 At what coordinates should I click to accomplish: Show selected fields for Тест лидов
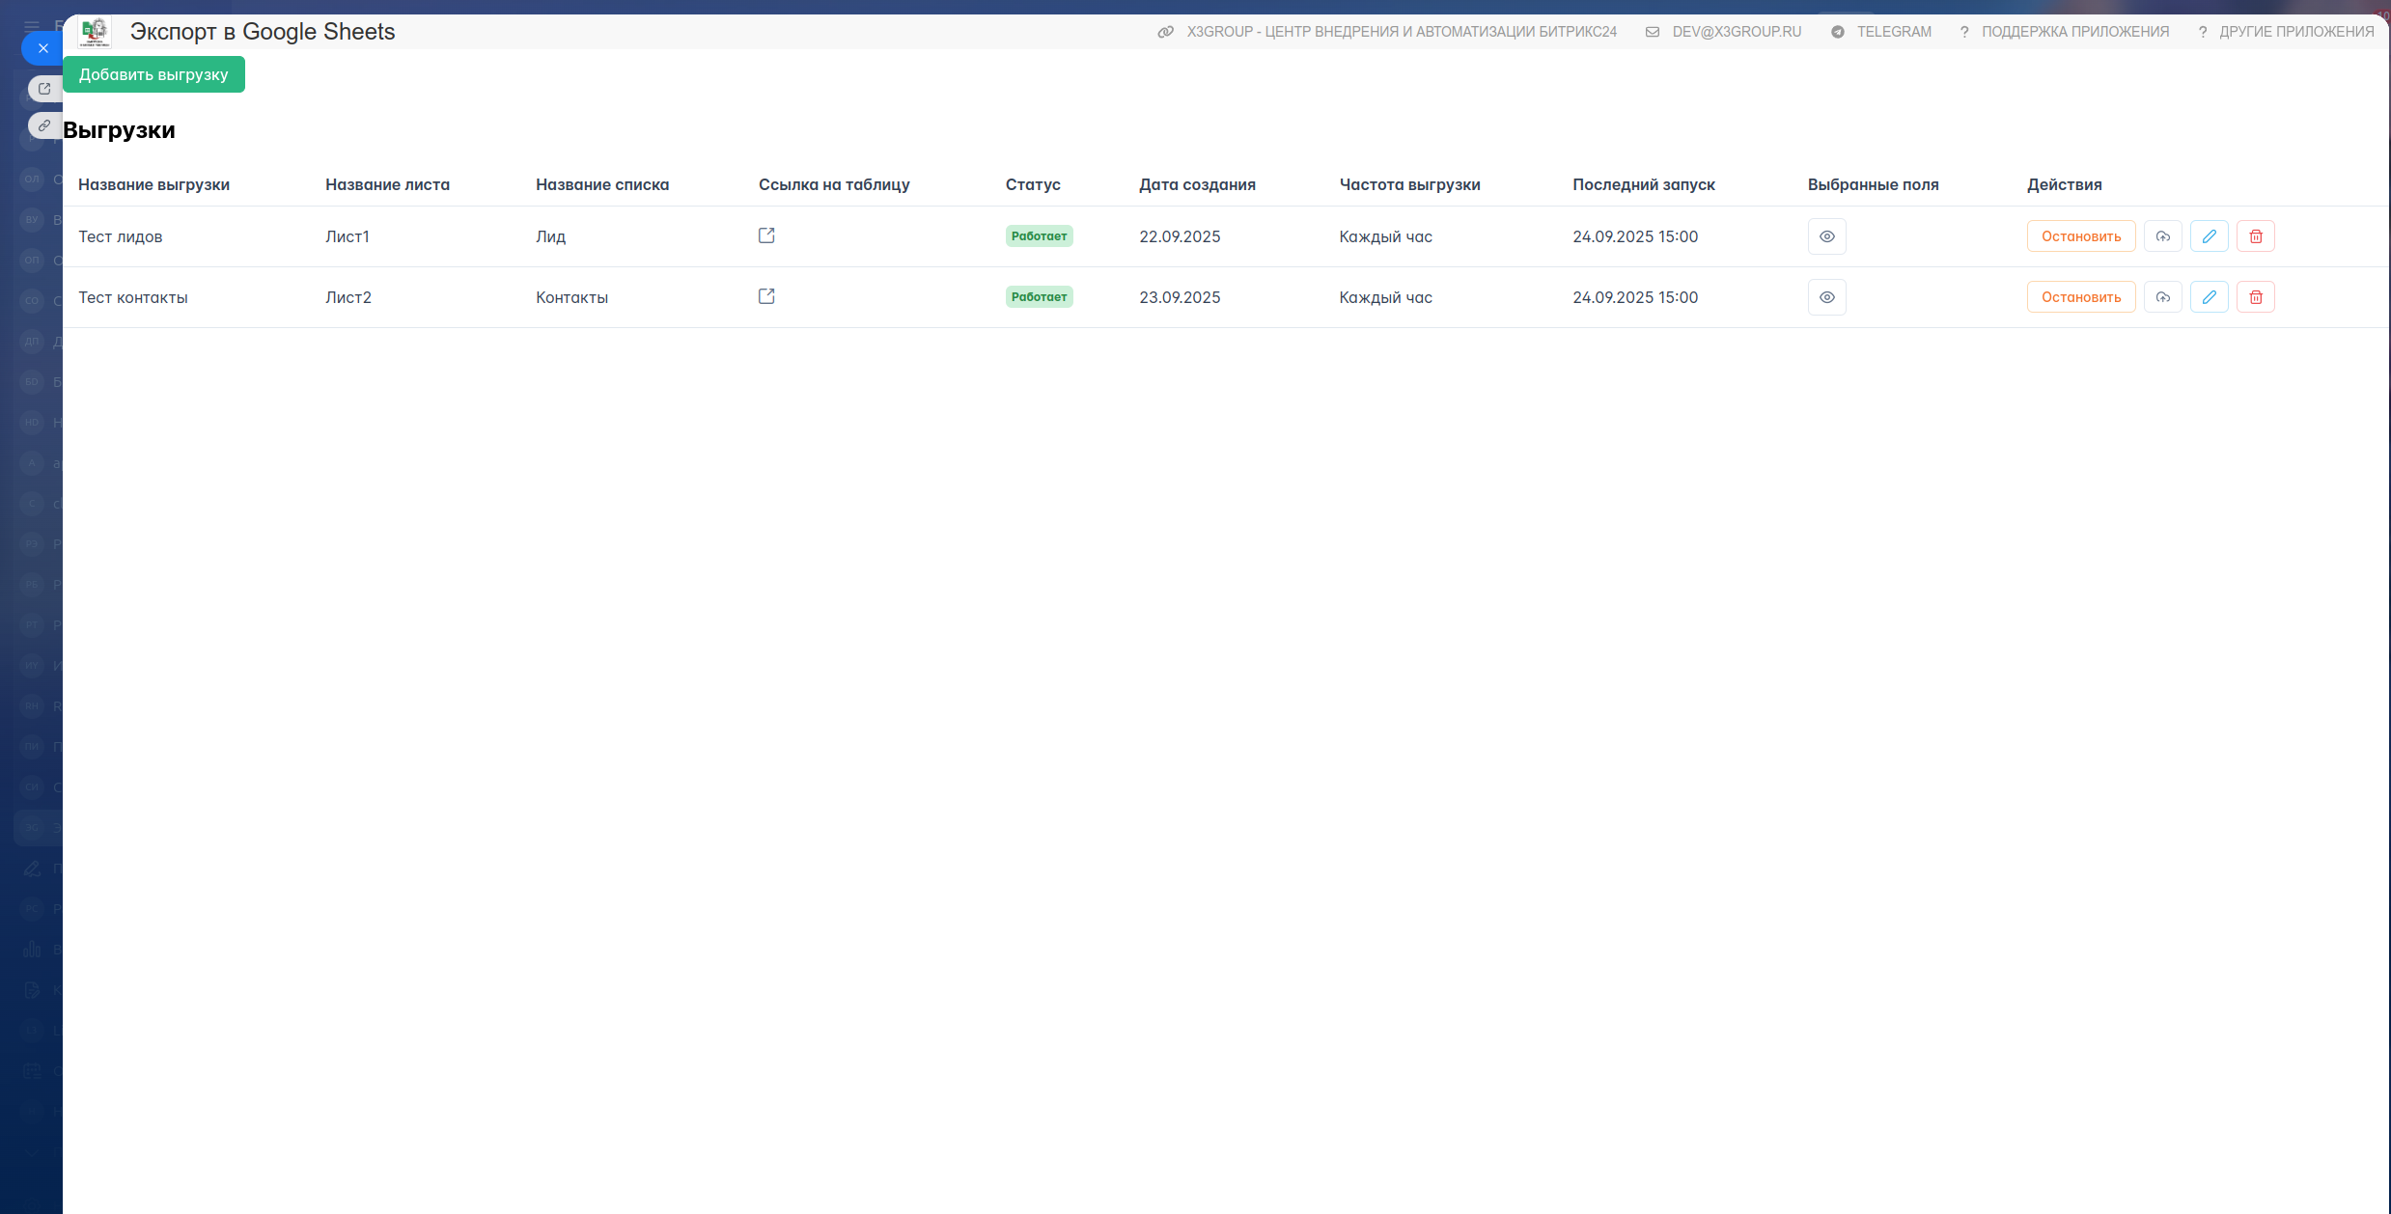click(1826, 236)
